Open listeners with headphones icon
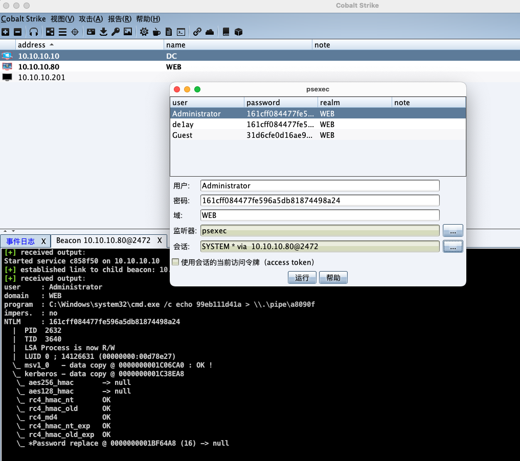This screenshot has height=461, width=520. [34, 32]
